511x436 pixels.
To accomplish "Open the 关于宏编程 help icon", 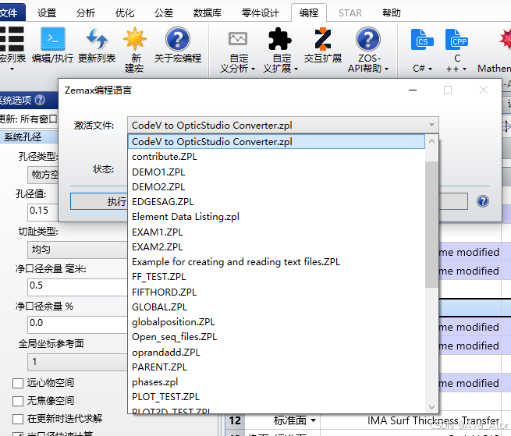I will 178,39.
